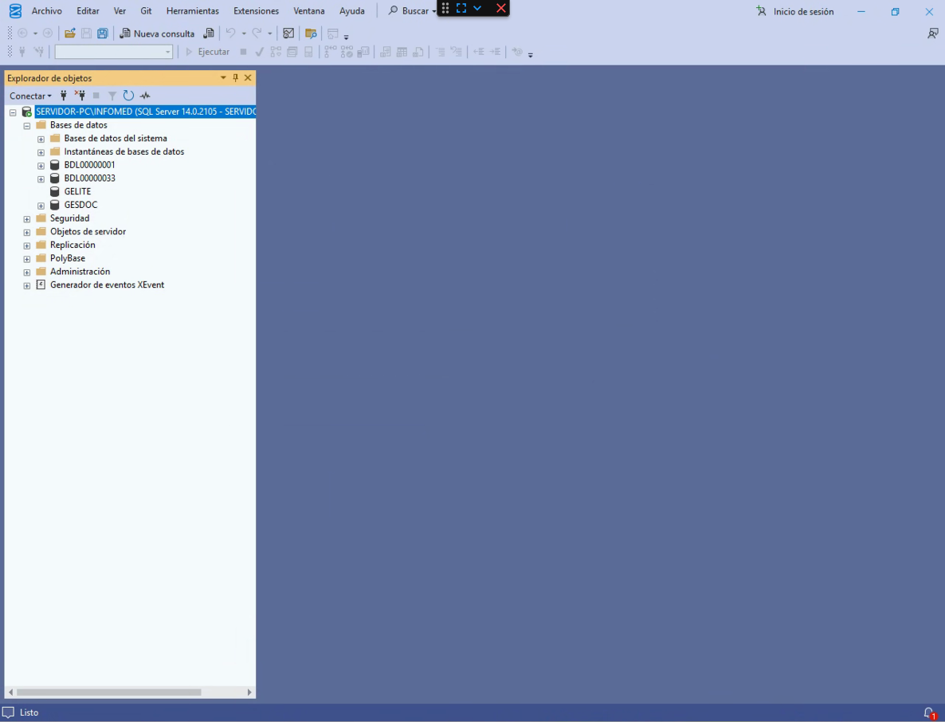Open the Activity Monitor chart icon in main toolbar
The image size is (945, 722).
(288, 33)
